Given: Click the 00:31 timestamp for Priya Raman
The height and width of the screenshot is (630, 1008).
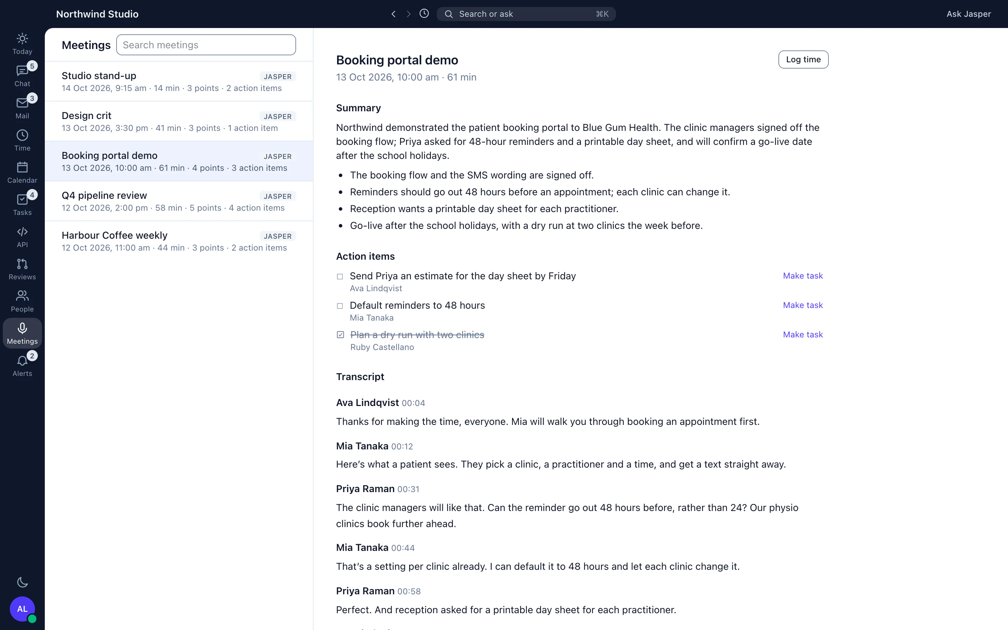Looking at the screenshot, I should (x=408, y=489).
